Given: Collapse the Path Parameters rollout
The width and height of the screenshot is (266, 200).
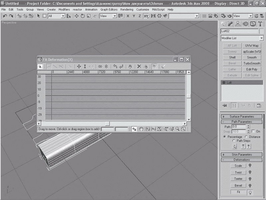Looking at the screenshot, I should click(242, 122).
